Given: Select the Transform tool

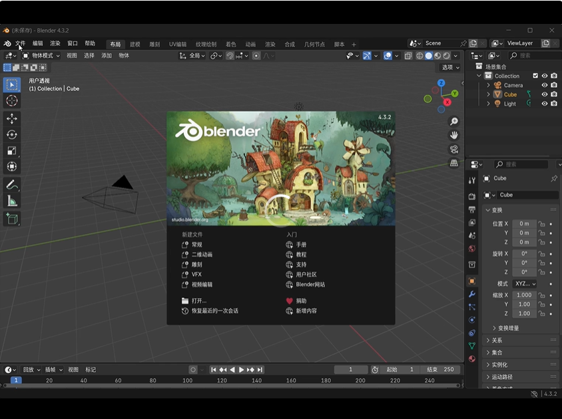Looking at the screenshot, I should point(12,166).
